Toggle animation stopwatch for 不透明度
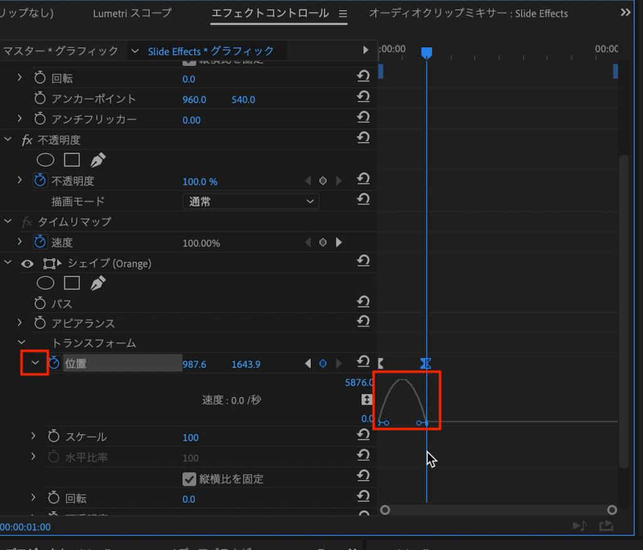Viewport: 643px width, 550px height. [x=40, y=180]
